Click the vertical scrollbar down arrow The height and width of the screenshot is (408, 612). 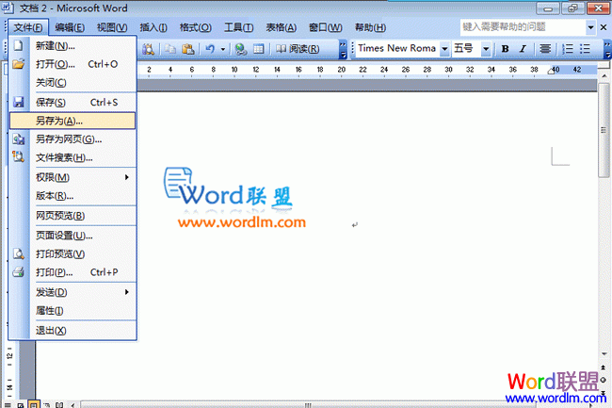pyautogui.click(x=604, y=354)
